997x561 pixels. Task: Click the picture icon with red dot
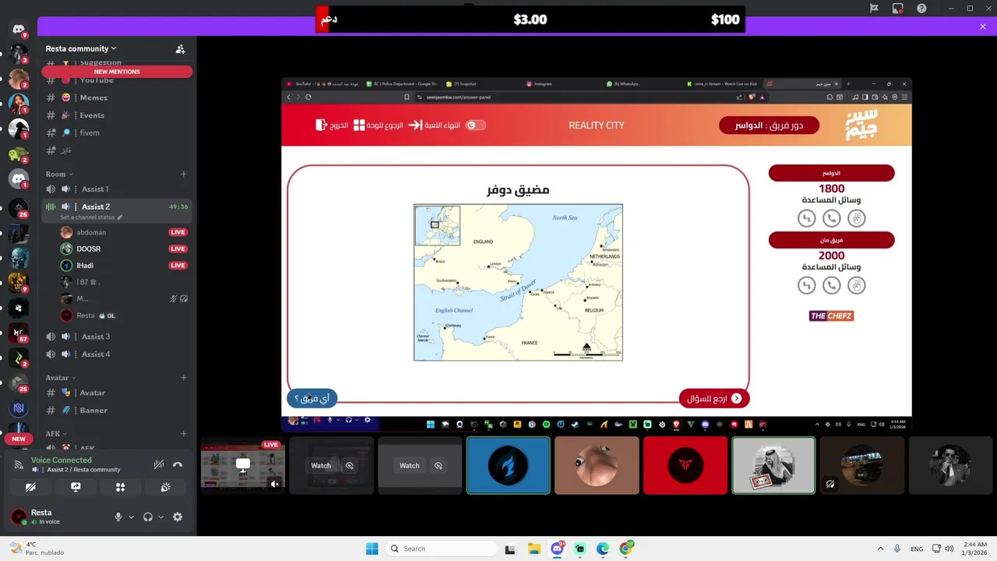(898, 8)
